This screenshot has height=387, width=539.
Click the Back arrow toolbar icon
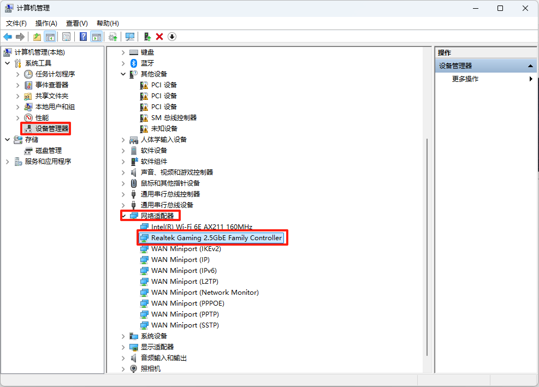pyautogui.click(x=8, y=37)
